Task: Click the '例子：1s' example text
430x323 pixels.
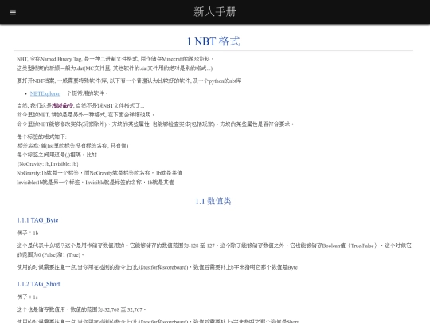Action: click(27, 297)
